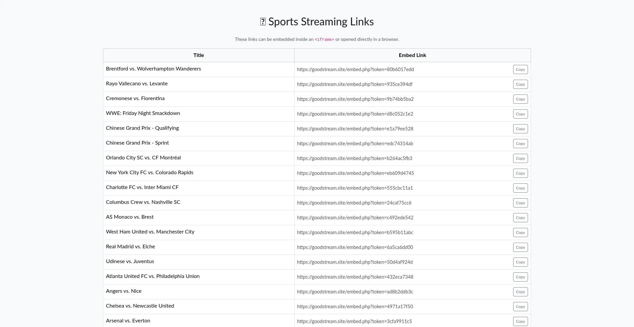
Task: Click embed URL with token edc74314ab
Action: coord(355,144)
